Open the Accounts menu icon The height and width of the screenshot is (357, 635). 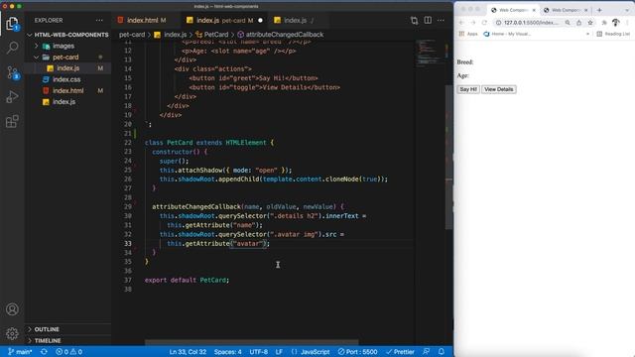click(12, 309)
